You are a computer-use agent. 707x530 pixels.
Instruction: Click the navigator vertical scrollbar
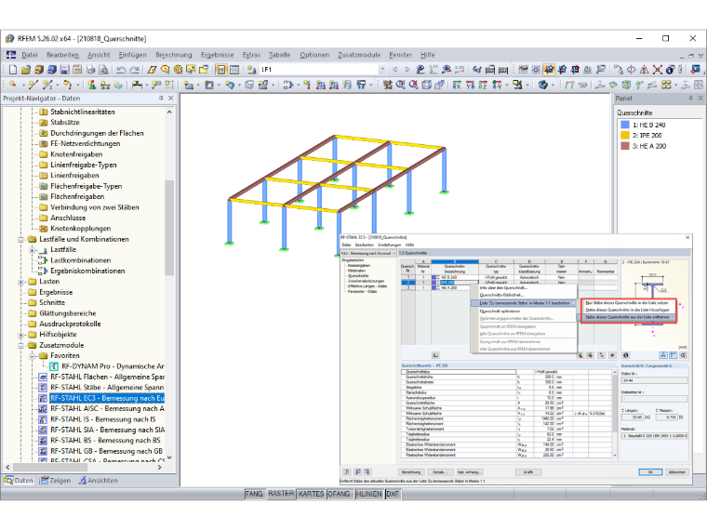click(x=169, y=228)
